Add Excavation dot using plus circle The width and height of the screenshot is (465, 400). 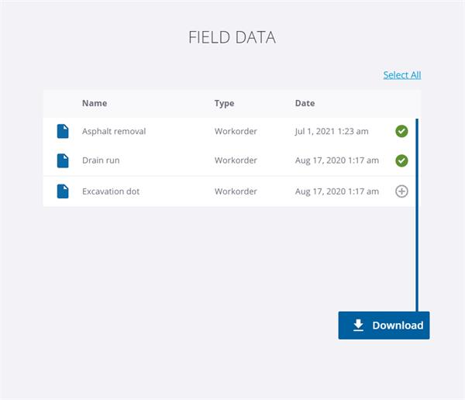(x=401, y=191)
